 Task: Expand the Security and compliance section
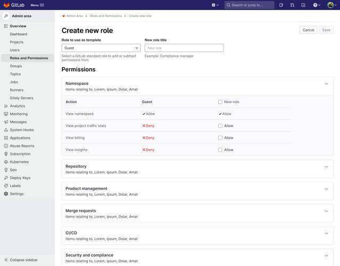pyautogui.click(x=326, y=255)
